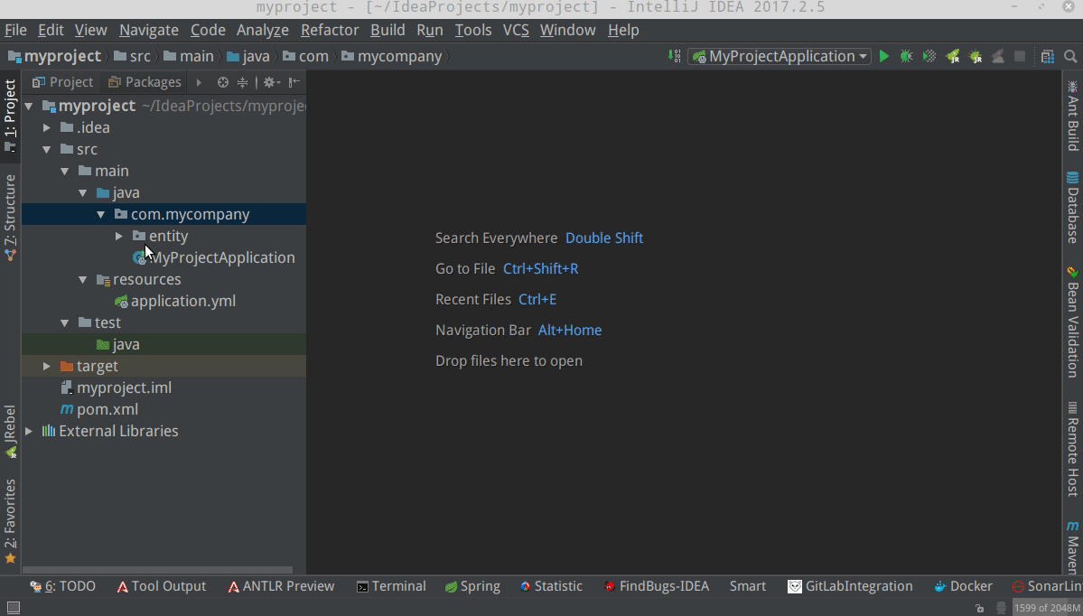Click the Stop square button in toolbar

click(1020, 57)
